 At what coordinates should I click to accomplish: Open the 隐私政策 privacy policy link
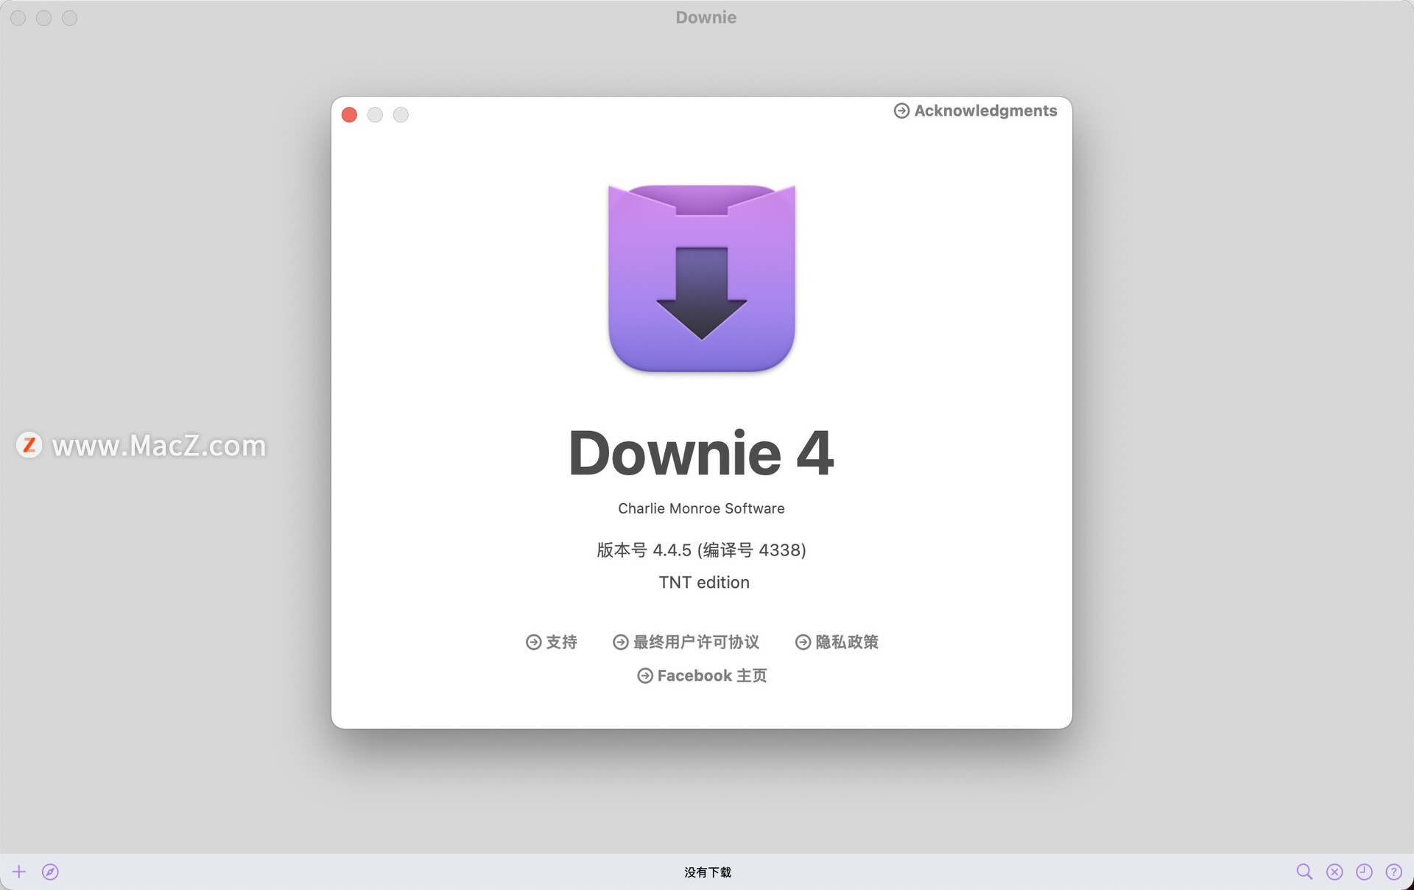837,642
